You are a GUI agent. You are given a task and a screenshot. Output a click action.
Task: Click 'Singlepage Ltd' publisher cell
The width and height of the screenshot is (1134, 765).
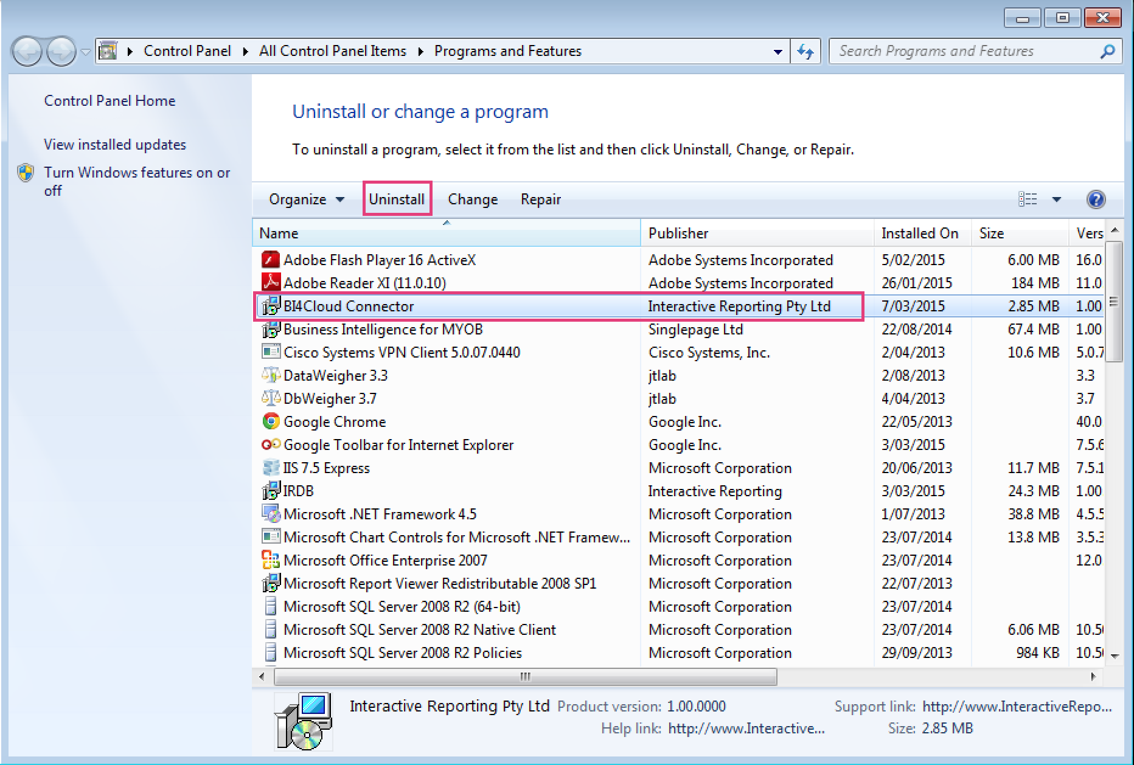pos(696,330)
